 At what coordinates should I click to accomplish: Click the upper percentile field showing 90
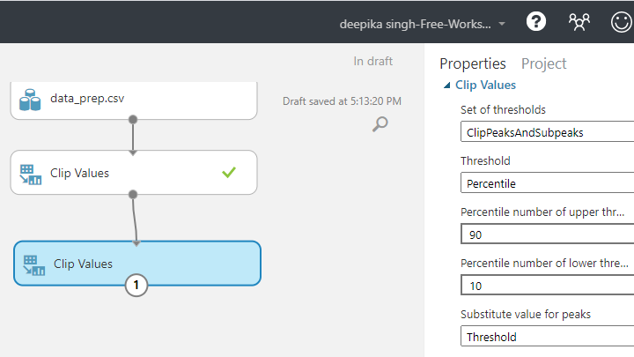tap(548, 234)
